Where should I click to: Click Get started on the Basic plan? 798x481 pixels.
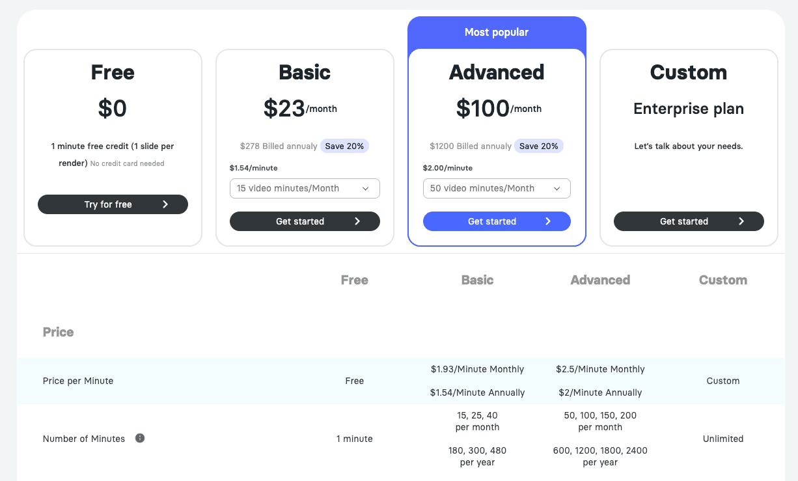(305, 221)
